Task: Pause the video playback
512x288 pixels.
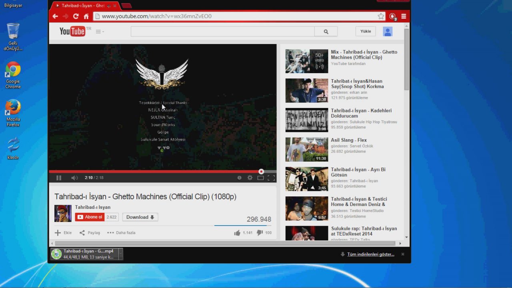Action: click(x=59, y=178)
